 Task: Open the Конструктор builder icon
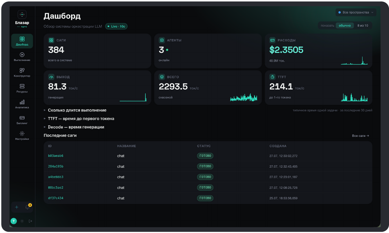click(x=22, y=70)
